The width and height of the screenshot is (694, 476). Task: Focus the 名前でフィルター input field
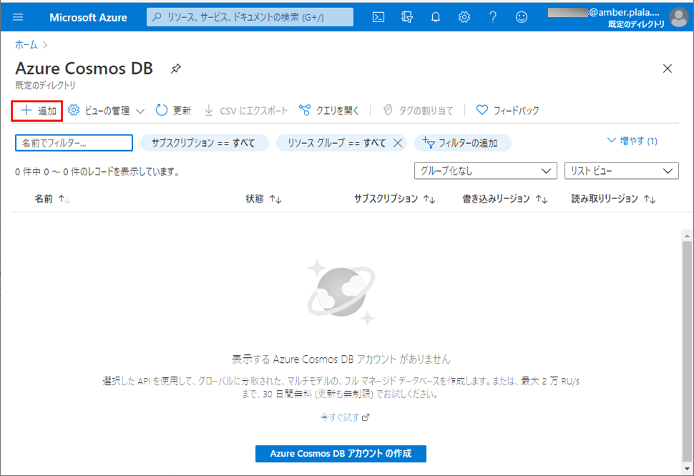[x=74, y=143]
